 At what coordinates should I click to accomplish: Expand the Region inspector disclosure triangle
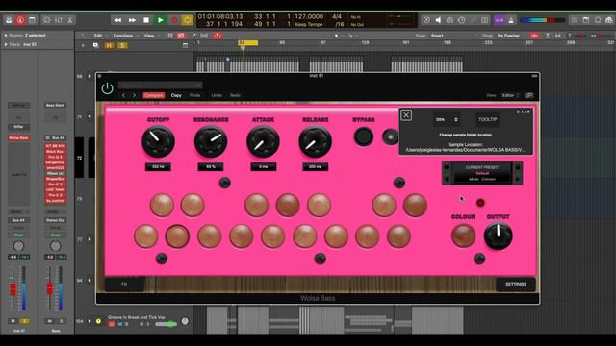coord(6,36)
